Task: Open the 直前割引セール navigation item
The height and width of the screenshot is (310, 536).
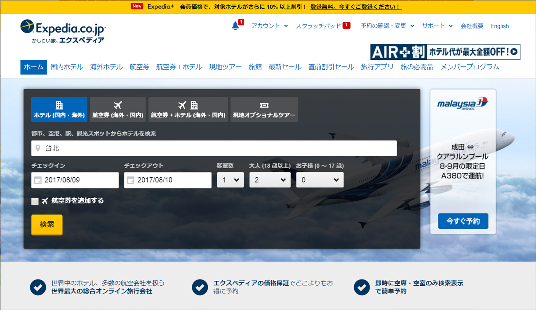Action: click(x=331, y=67)
